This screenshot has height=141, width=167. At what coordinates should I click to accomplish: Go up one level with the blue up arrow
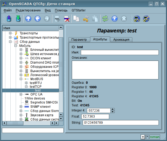(x=28, y=19)
